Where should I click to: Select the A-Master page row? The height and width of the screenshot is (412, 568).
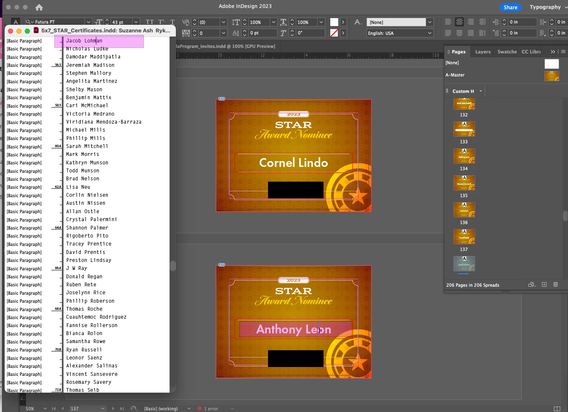502,75
